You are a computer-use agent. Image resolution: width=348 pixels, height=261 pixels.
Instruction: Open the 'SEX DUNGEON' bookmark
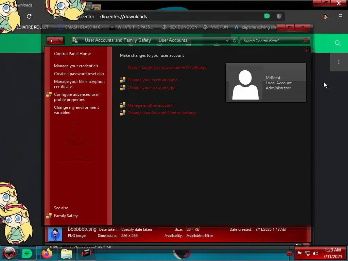(x=180, y=27)
